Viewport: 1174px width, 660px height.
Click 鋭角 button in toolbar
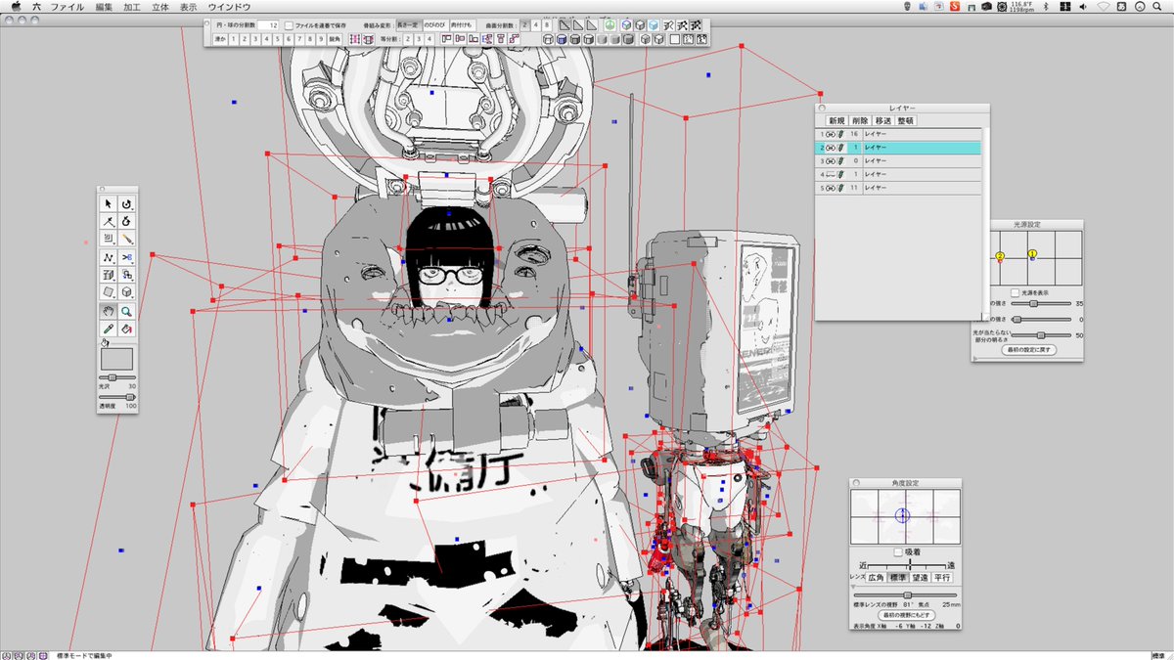pos(334,40)
